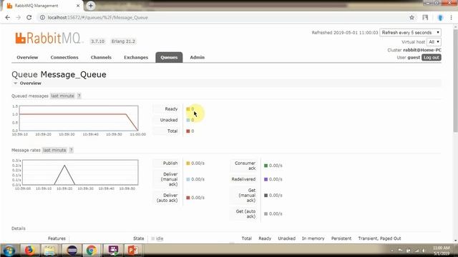Launch Firefox from the taskbar

[x=29, y=251]
